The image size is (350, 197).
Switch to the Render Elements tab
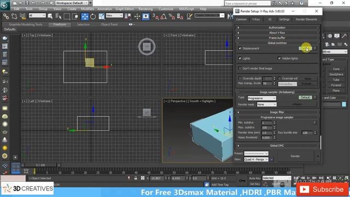coord(306,20)
